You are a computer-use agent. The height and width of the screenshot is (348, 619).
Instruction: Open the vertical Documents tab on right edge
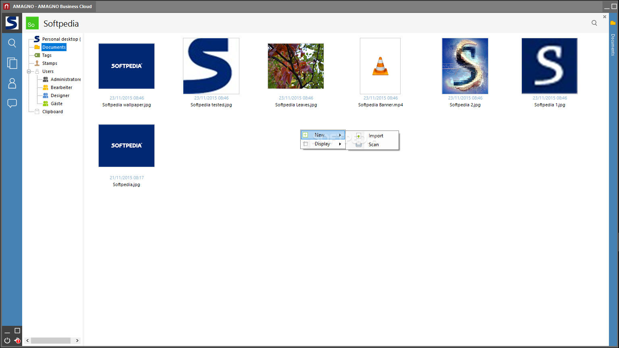coord(613,44)
